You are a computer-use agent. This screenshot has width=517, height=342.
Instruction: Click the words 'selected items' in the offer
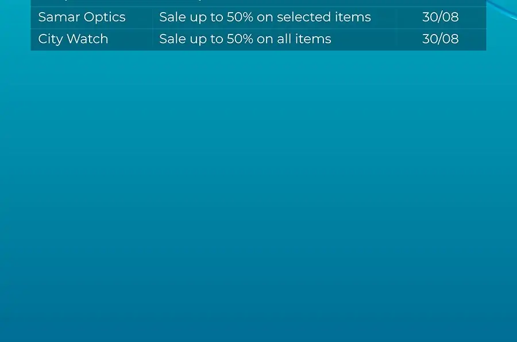(324, 17)
